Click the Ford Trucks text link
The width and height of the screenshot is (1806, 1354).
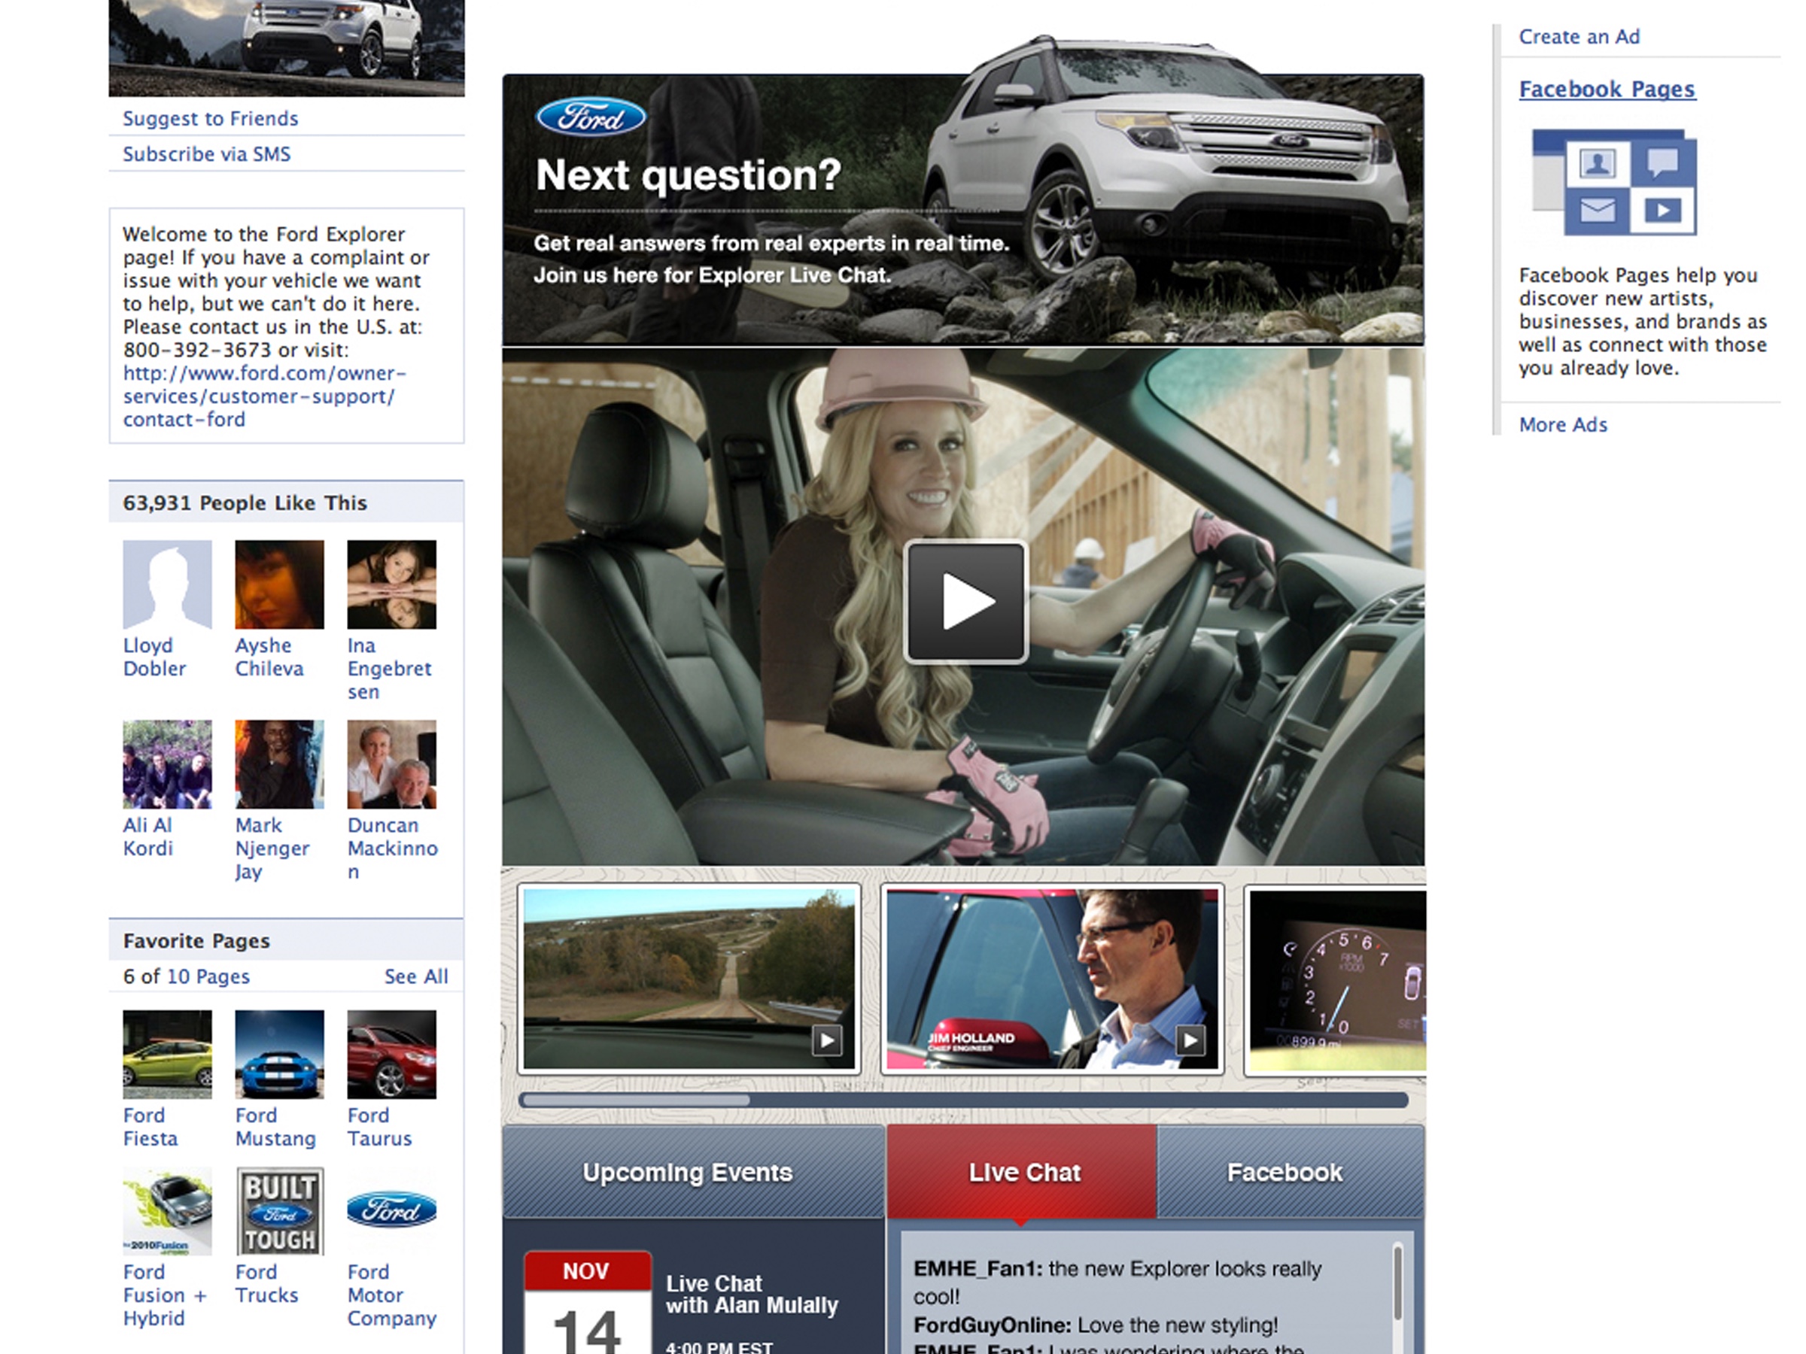point(267,1284)
